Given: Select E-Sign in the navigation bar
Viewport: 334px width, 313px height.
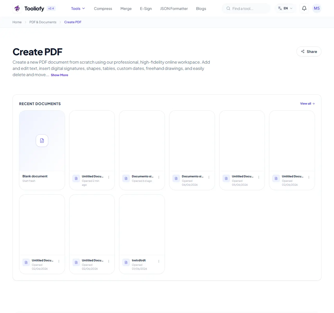Looking at the screenshot, I should (x=146, y=9).
